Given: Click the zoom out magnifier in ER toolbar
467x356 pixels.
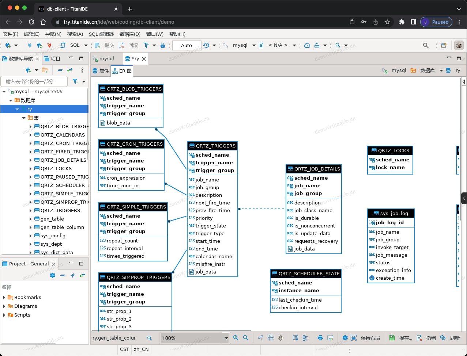Looking at the screenshot, I should pos(246,338).
